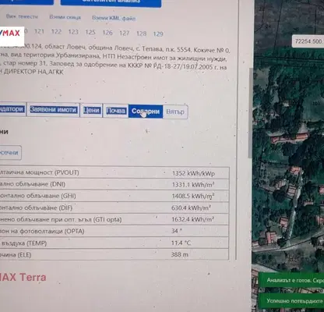
Task: Click the 'Анализът е готов' green notification
Action: pos(291,281)
